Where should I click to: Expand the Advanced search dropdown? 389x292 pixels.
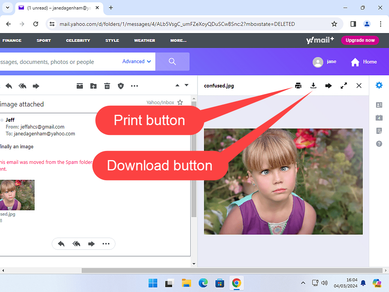(x=136, y=62)
